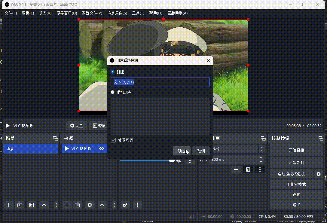
Task: Click 启动虚拟摄像机 button
Action: click(291, 174)
